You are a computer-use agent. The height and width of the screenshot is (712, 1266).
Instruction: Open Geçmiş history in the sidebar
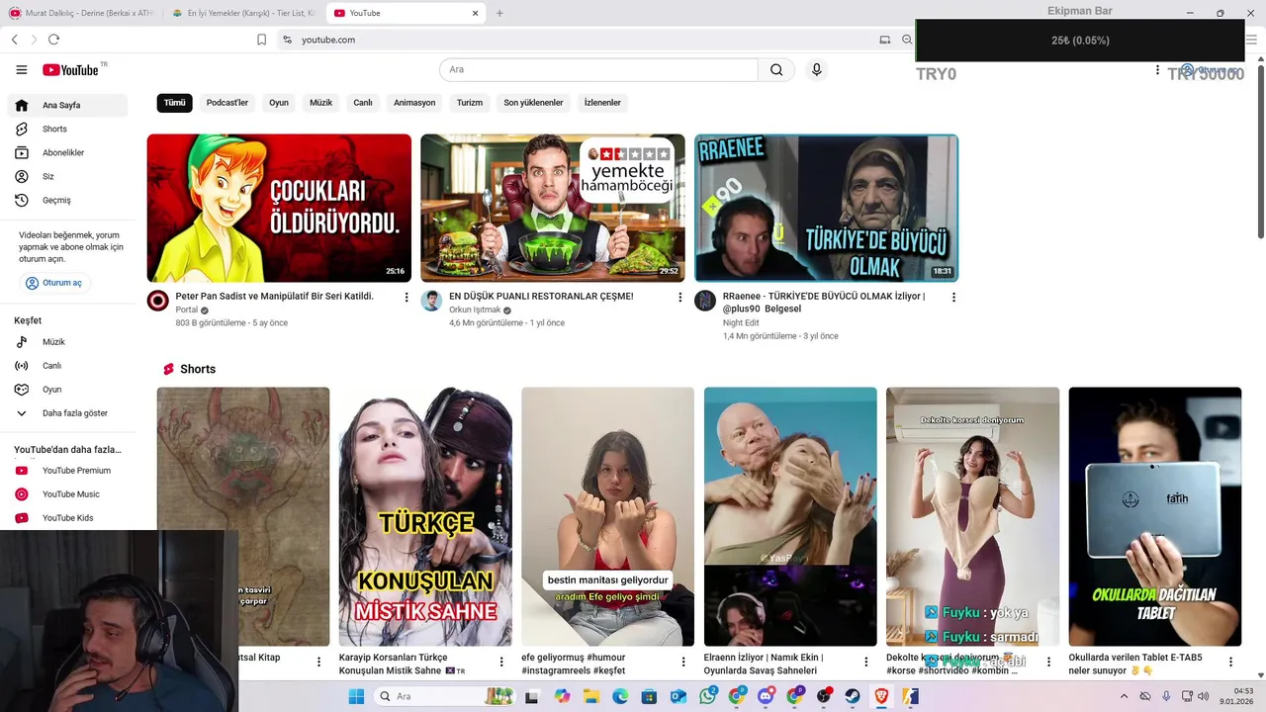(x=67, y=200)
